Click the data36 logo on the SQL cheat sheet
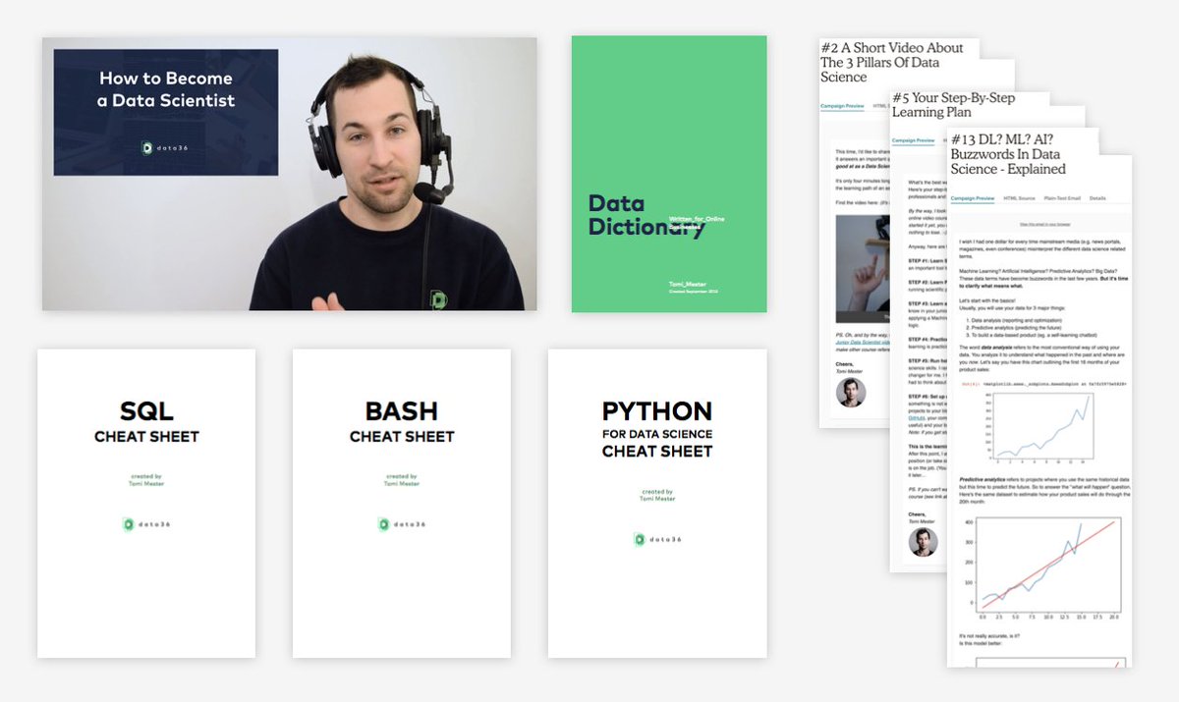The width and height of the screenshot is (1179, 702). 146,524
